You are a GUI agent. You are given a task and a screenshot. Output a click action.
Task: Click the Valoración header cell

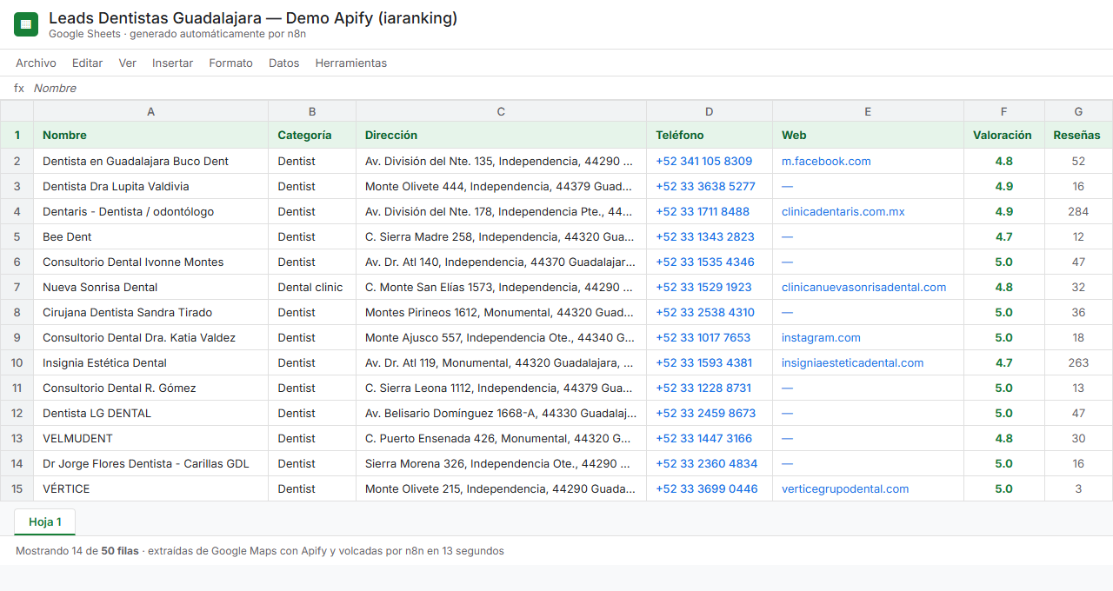pyautogui.click(x=1004, y=135)
